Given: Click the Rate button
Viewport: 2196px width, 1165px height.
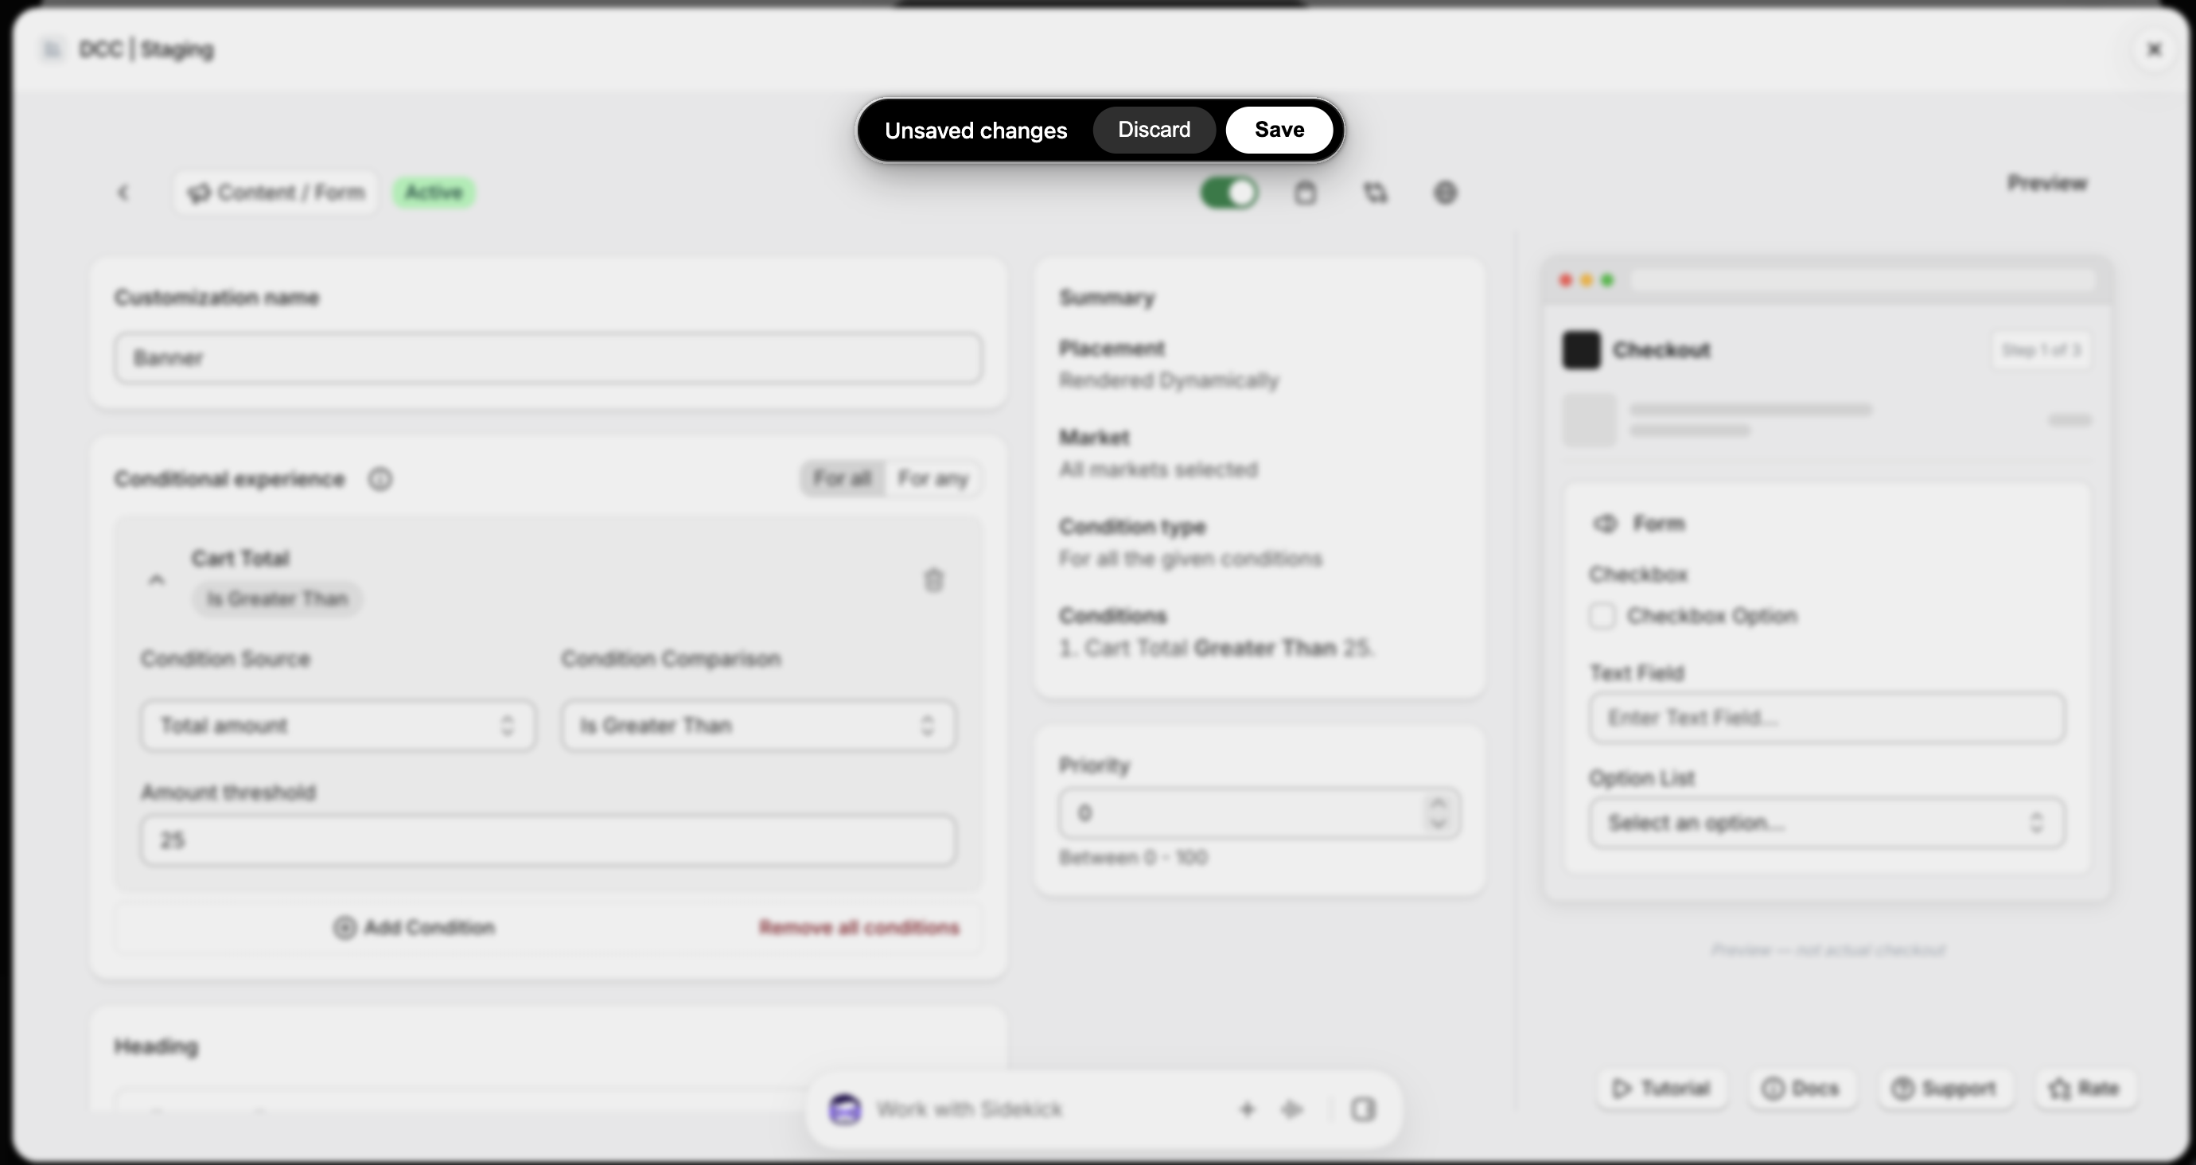Looking at the screenshot, I should (x=2085, y=1089).
